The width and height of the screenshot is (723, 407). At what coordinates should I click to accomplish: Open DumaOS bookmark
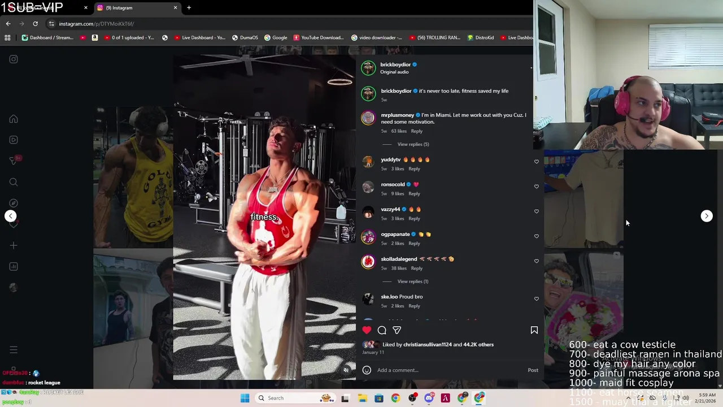245,38
